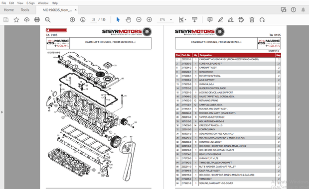
Task: Open the notifications bell
Action: click(x=303, y=10)
